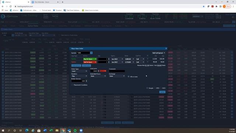Select the Simple order radio button

coord(147,88)
